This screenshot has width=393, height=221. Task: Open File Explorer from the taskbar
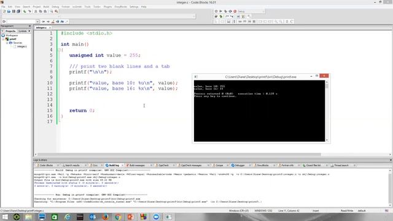pyautogui.click(x=28, y=217)
